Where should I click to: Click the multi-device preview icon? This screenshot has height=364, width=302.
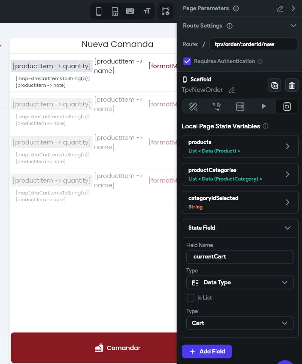115,11
